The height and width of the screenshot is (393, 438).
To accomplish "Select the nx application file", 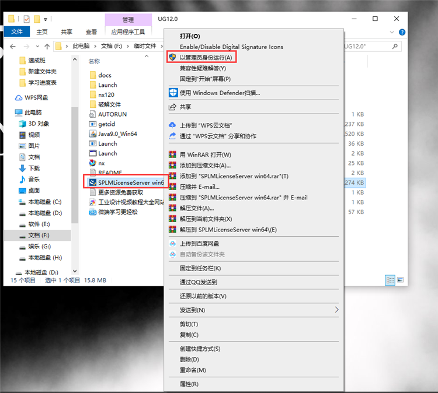I will 97,163.
